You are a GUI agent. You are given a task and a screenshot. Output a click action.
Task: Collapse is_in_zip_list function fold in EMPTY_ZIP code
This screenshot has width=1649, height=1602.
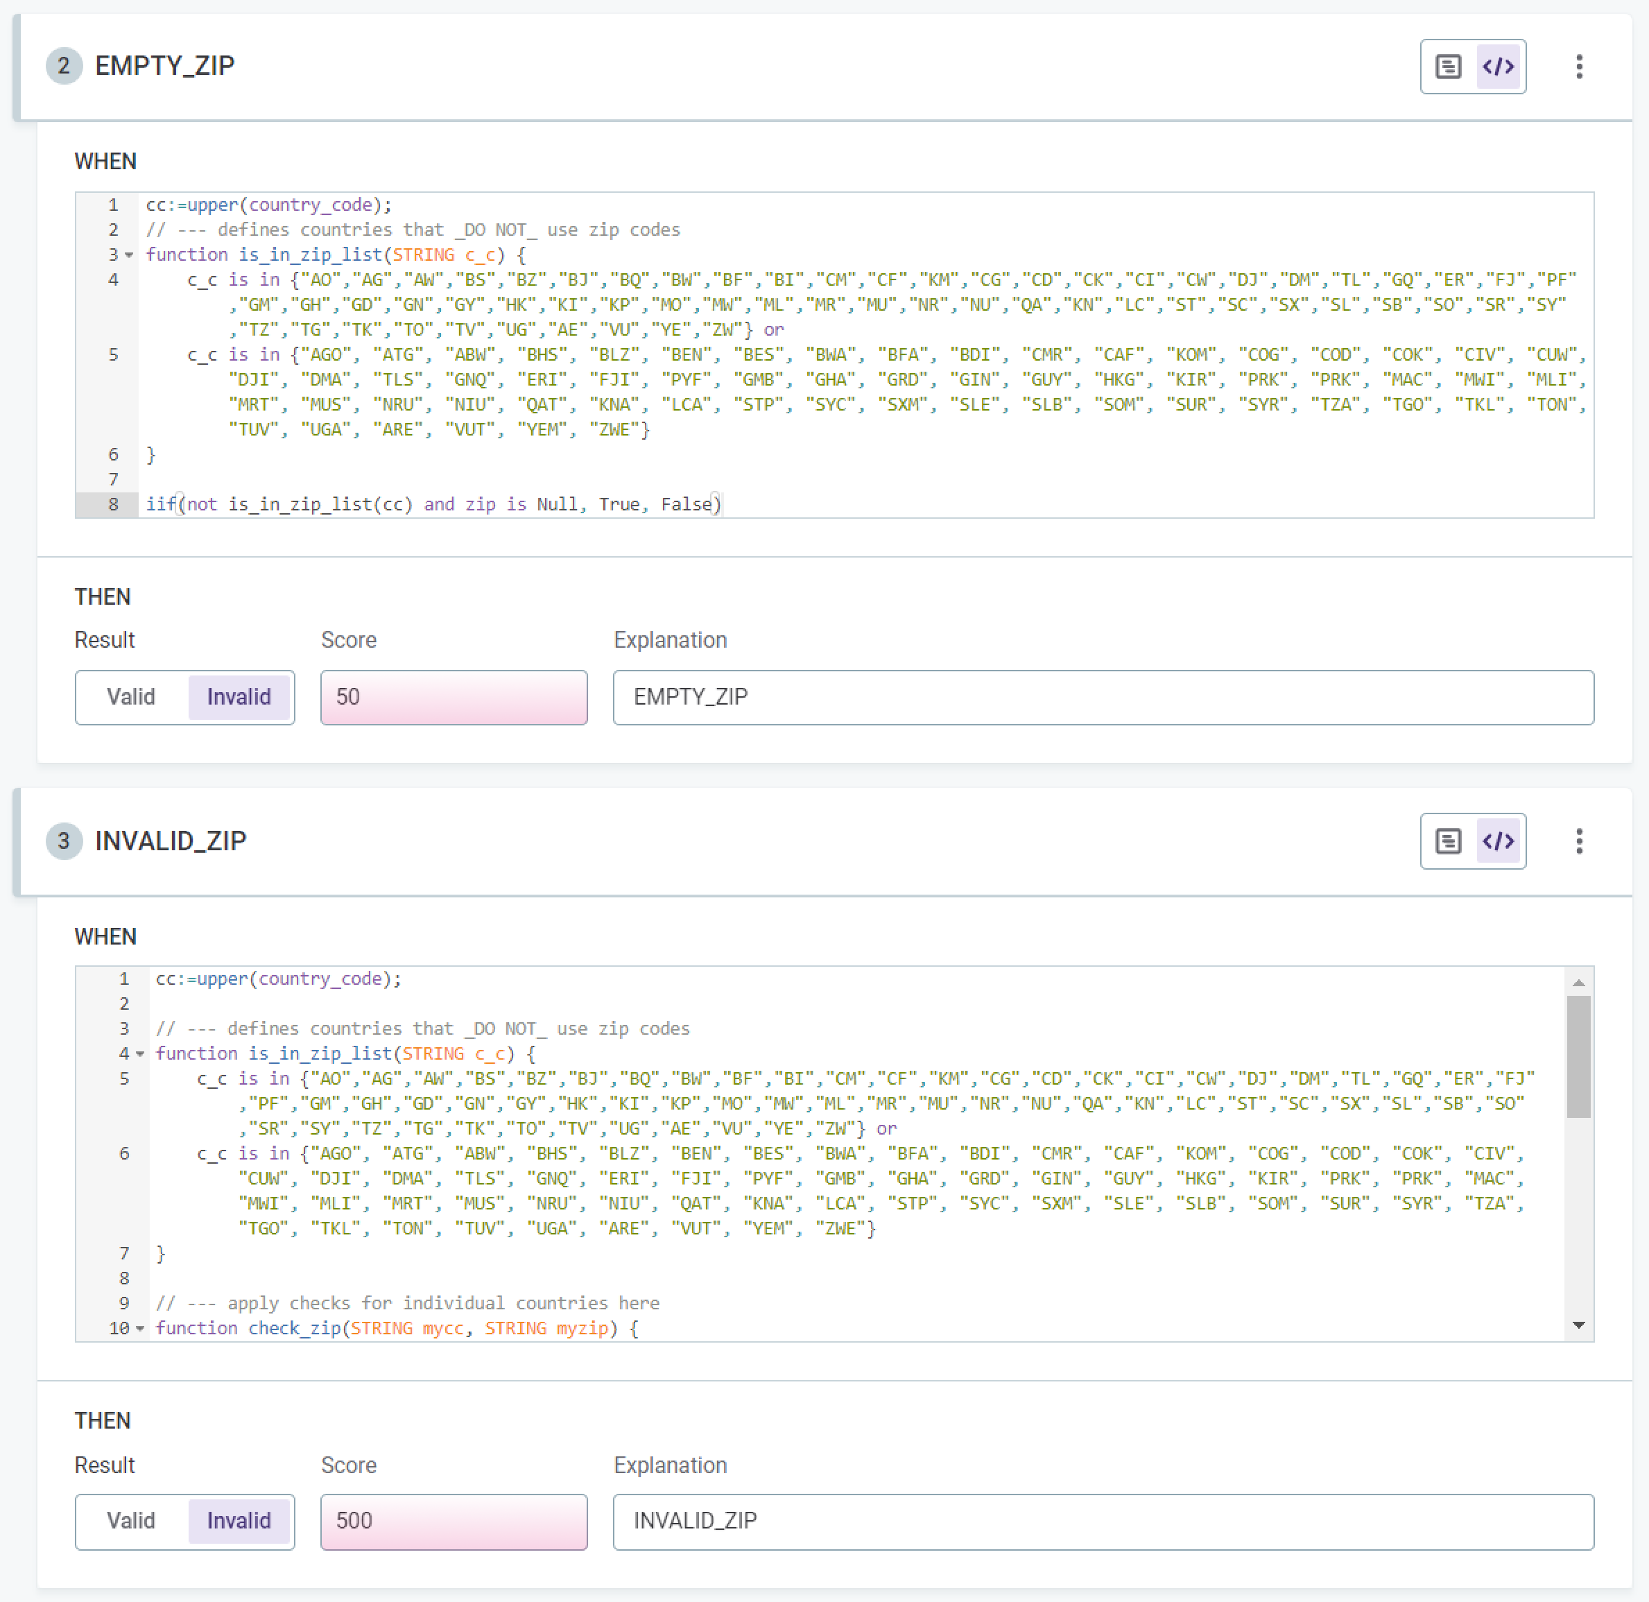(x=130, y=255)
